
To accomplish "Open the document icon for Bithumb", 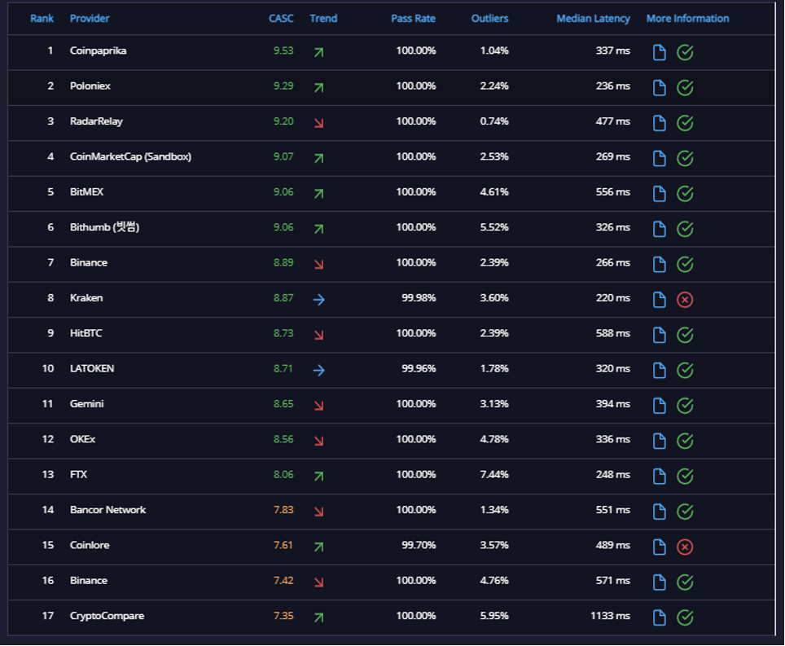I will click(x=660, y=229).
